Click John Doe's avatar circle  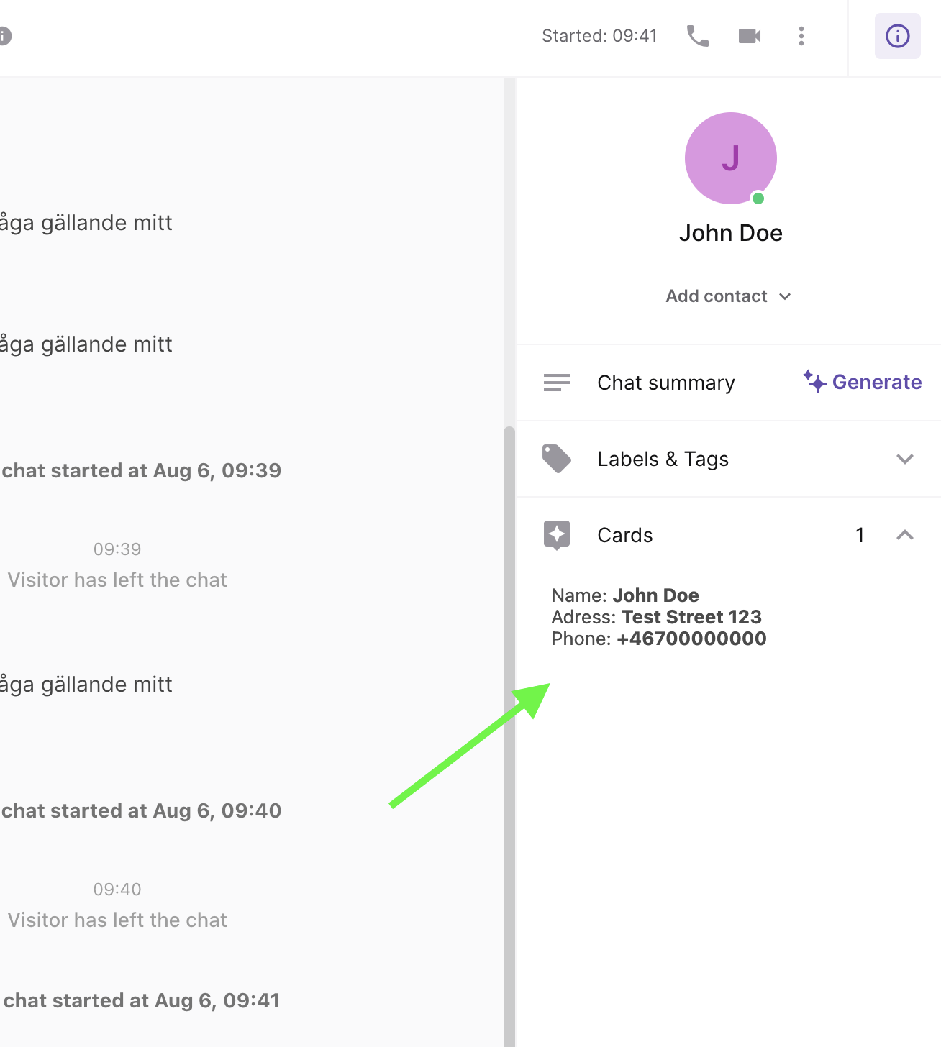click(x=730, y=158)
